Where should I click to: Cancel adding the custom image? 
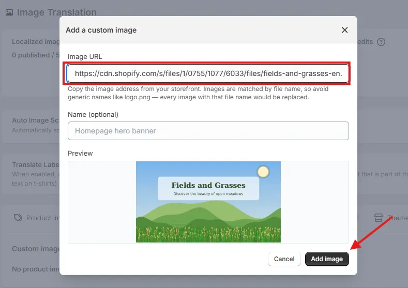click(x=284, y=259)
